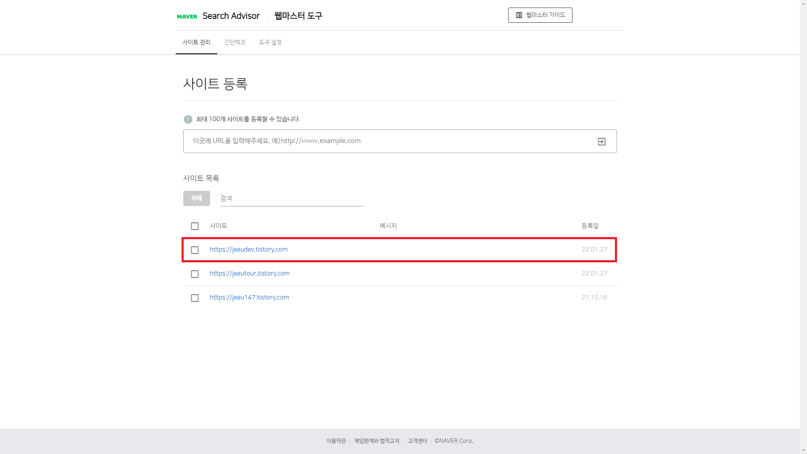Open the https://jeeudev.tistory.com link
Viewport: 807px width, 454px height.
click(248, 249)
